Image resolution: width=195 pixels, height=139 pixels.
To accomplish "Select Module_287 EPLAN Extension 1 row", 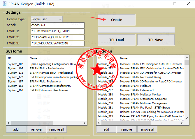I will pos(140,90).
